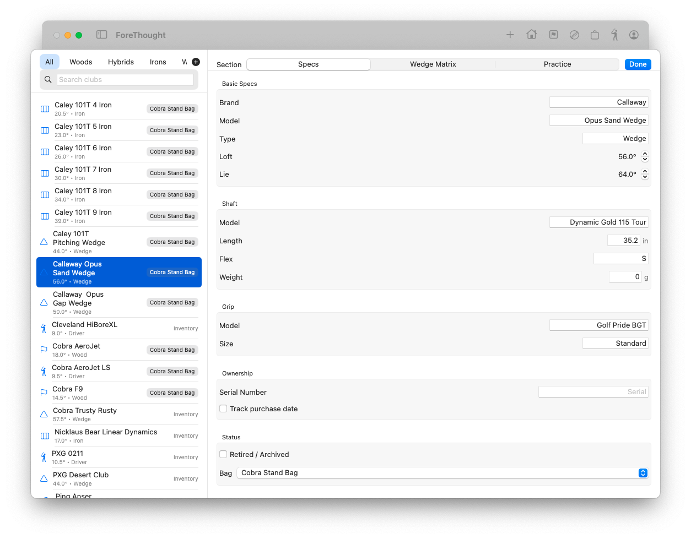Open the Flex dropdown showing S

(x=621, y=259)
